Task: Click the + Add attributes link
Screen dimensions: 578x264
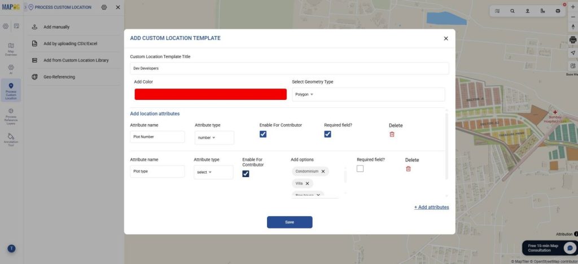Action: (x=431, y=207)
